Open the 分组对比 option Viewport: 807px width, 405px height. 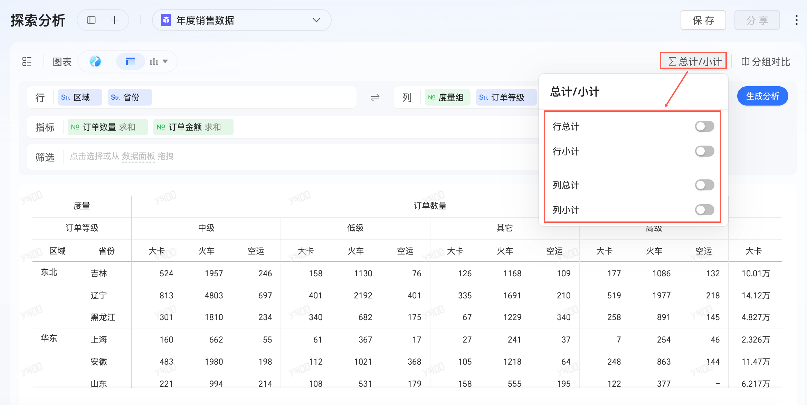[765, 62]
